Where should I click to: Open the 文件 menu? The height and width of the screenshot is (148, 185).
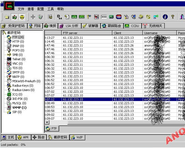click(x=21, y=9)
